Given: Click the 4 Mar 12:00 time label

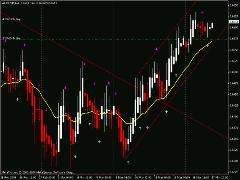Looking at the screenshot, I should click(85, 178).
